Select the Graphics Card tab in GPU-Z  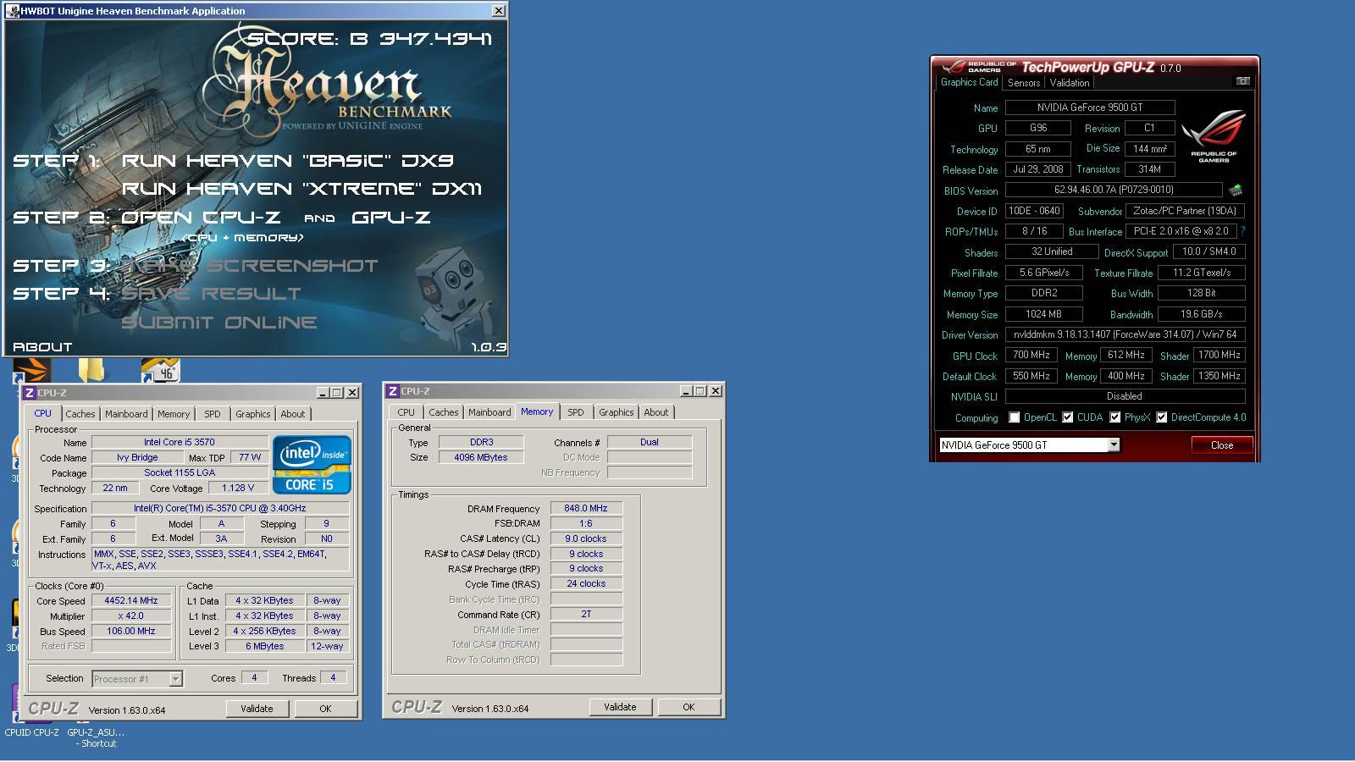tap(969, 82)
